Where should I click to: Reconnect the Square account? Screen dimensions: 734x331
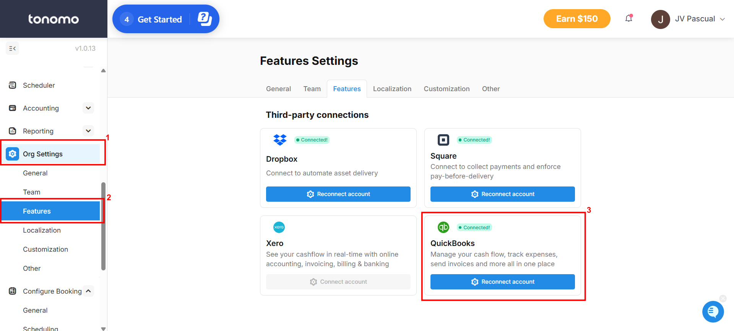pyautogui.click(x=503, y=194)
